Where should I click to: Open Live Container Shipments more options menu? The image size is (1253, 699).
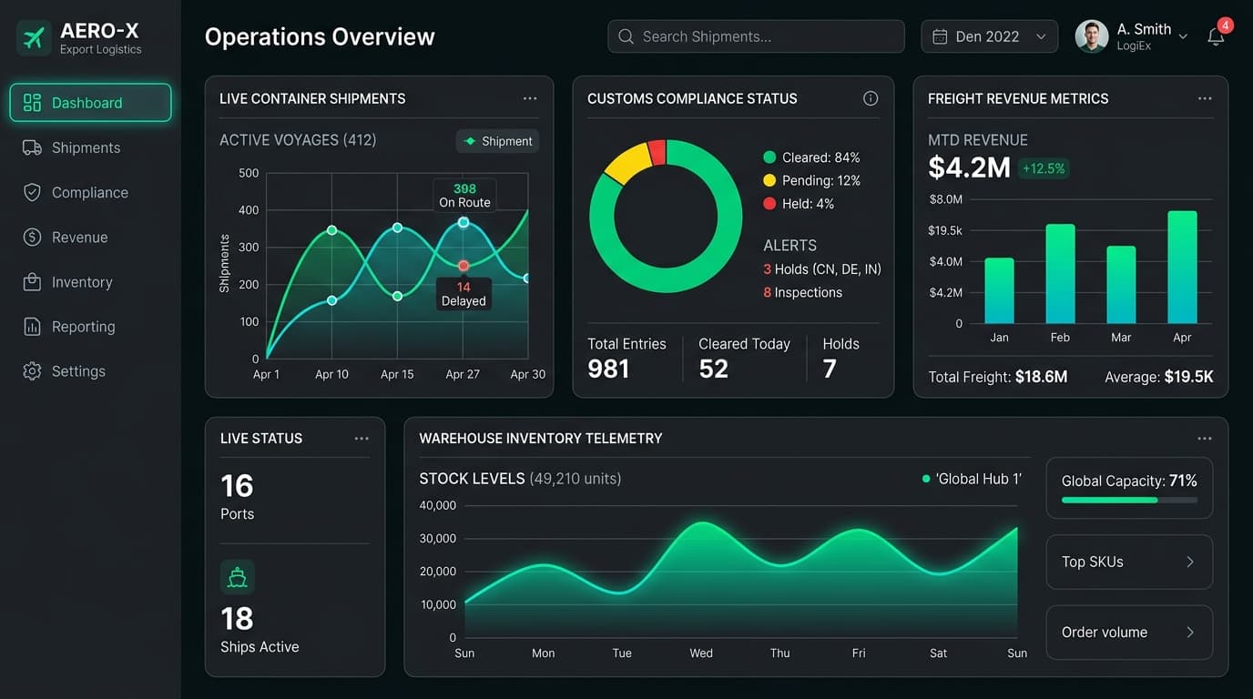point(530,98)
